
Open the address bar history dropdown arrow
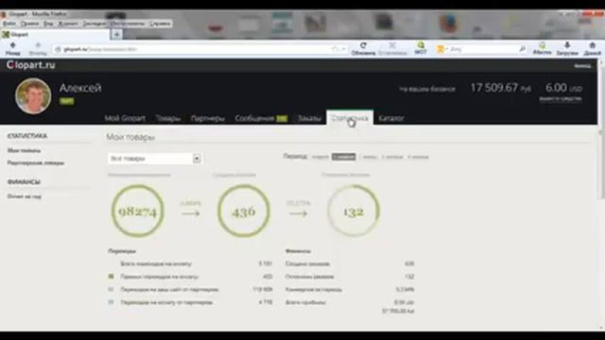pyautogui.click(x=343, y=49)
